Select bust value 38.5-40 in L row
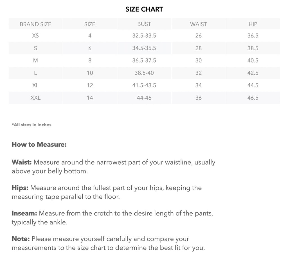Viewport: 288px width, 265px height. (x=144, y=73)
